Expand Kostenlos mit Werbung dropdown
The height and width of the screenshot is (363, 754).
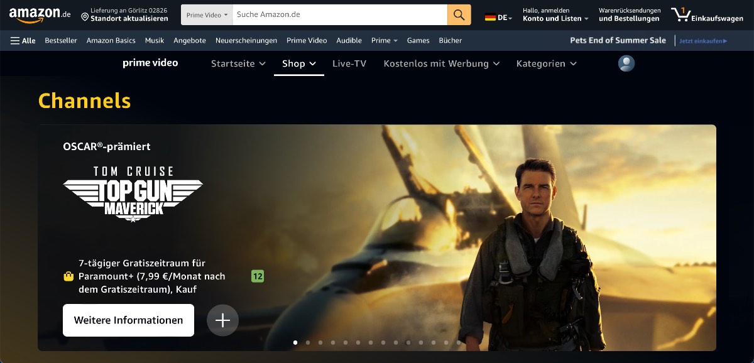442,63
